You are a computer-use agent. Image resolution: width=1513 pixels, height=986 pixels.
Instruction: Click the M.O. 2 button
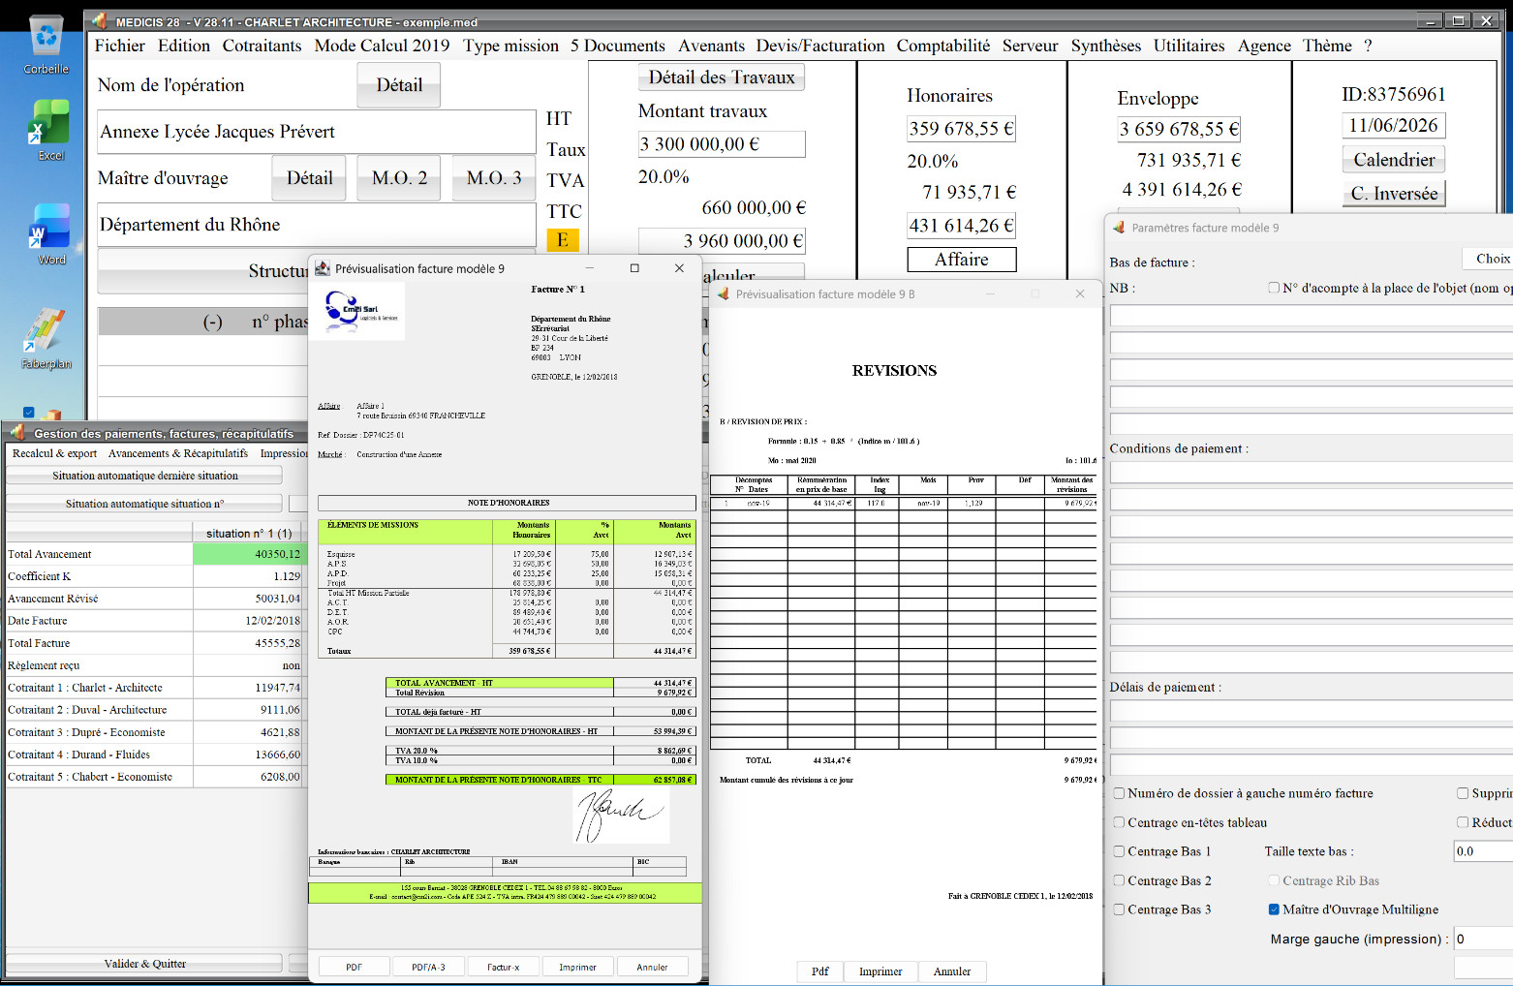(x=400, y=178)
